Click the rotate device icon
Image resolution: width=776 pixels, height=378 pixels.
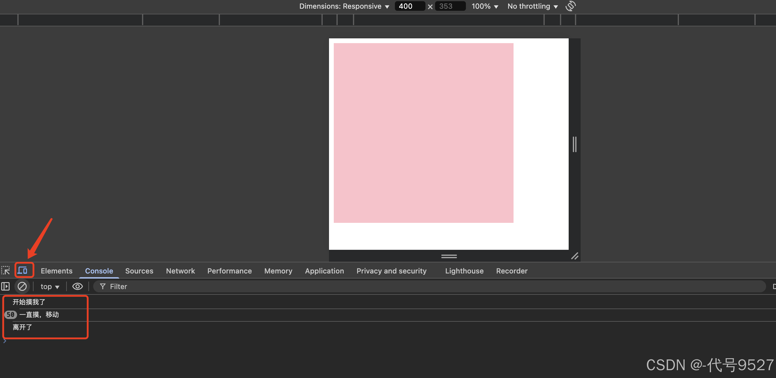point(570,6)
